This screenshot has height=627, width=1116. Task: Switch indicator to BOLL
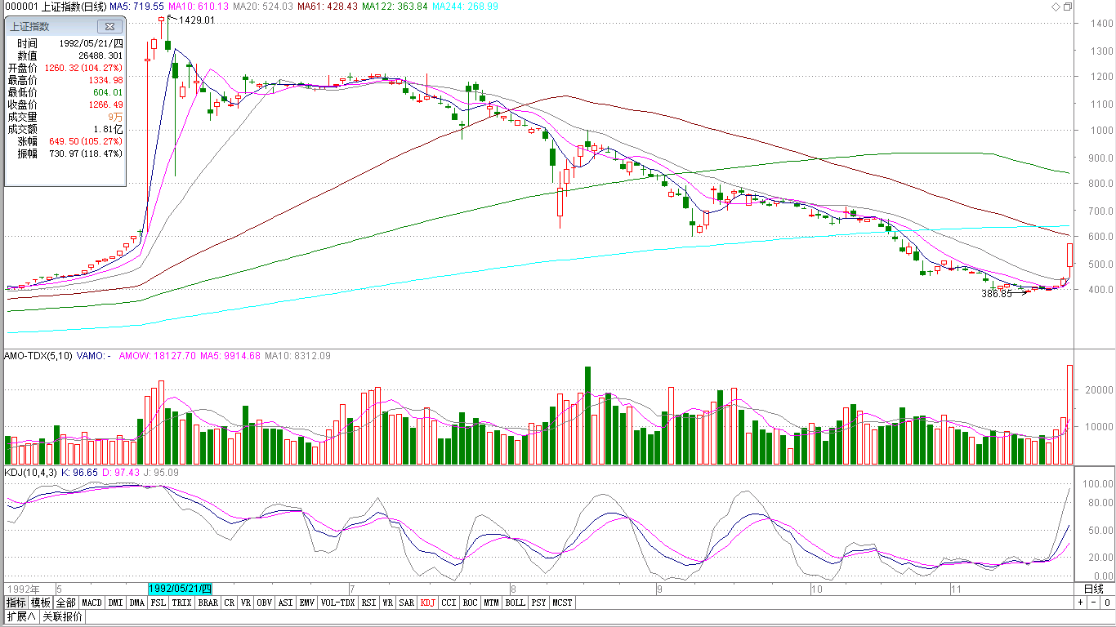click(515, 603)
